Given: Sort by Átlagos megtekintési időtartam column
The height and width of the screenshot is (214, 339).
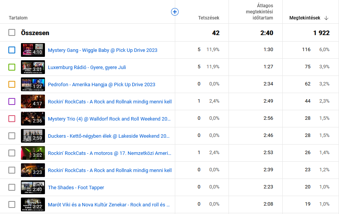Looking at the screenshot, I should [x=259, y=12].
